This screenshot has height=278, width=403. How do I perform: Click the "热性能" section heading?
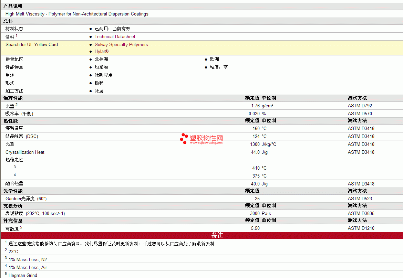tap(10, 121)
